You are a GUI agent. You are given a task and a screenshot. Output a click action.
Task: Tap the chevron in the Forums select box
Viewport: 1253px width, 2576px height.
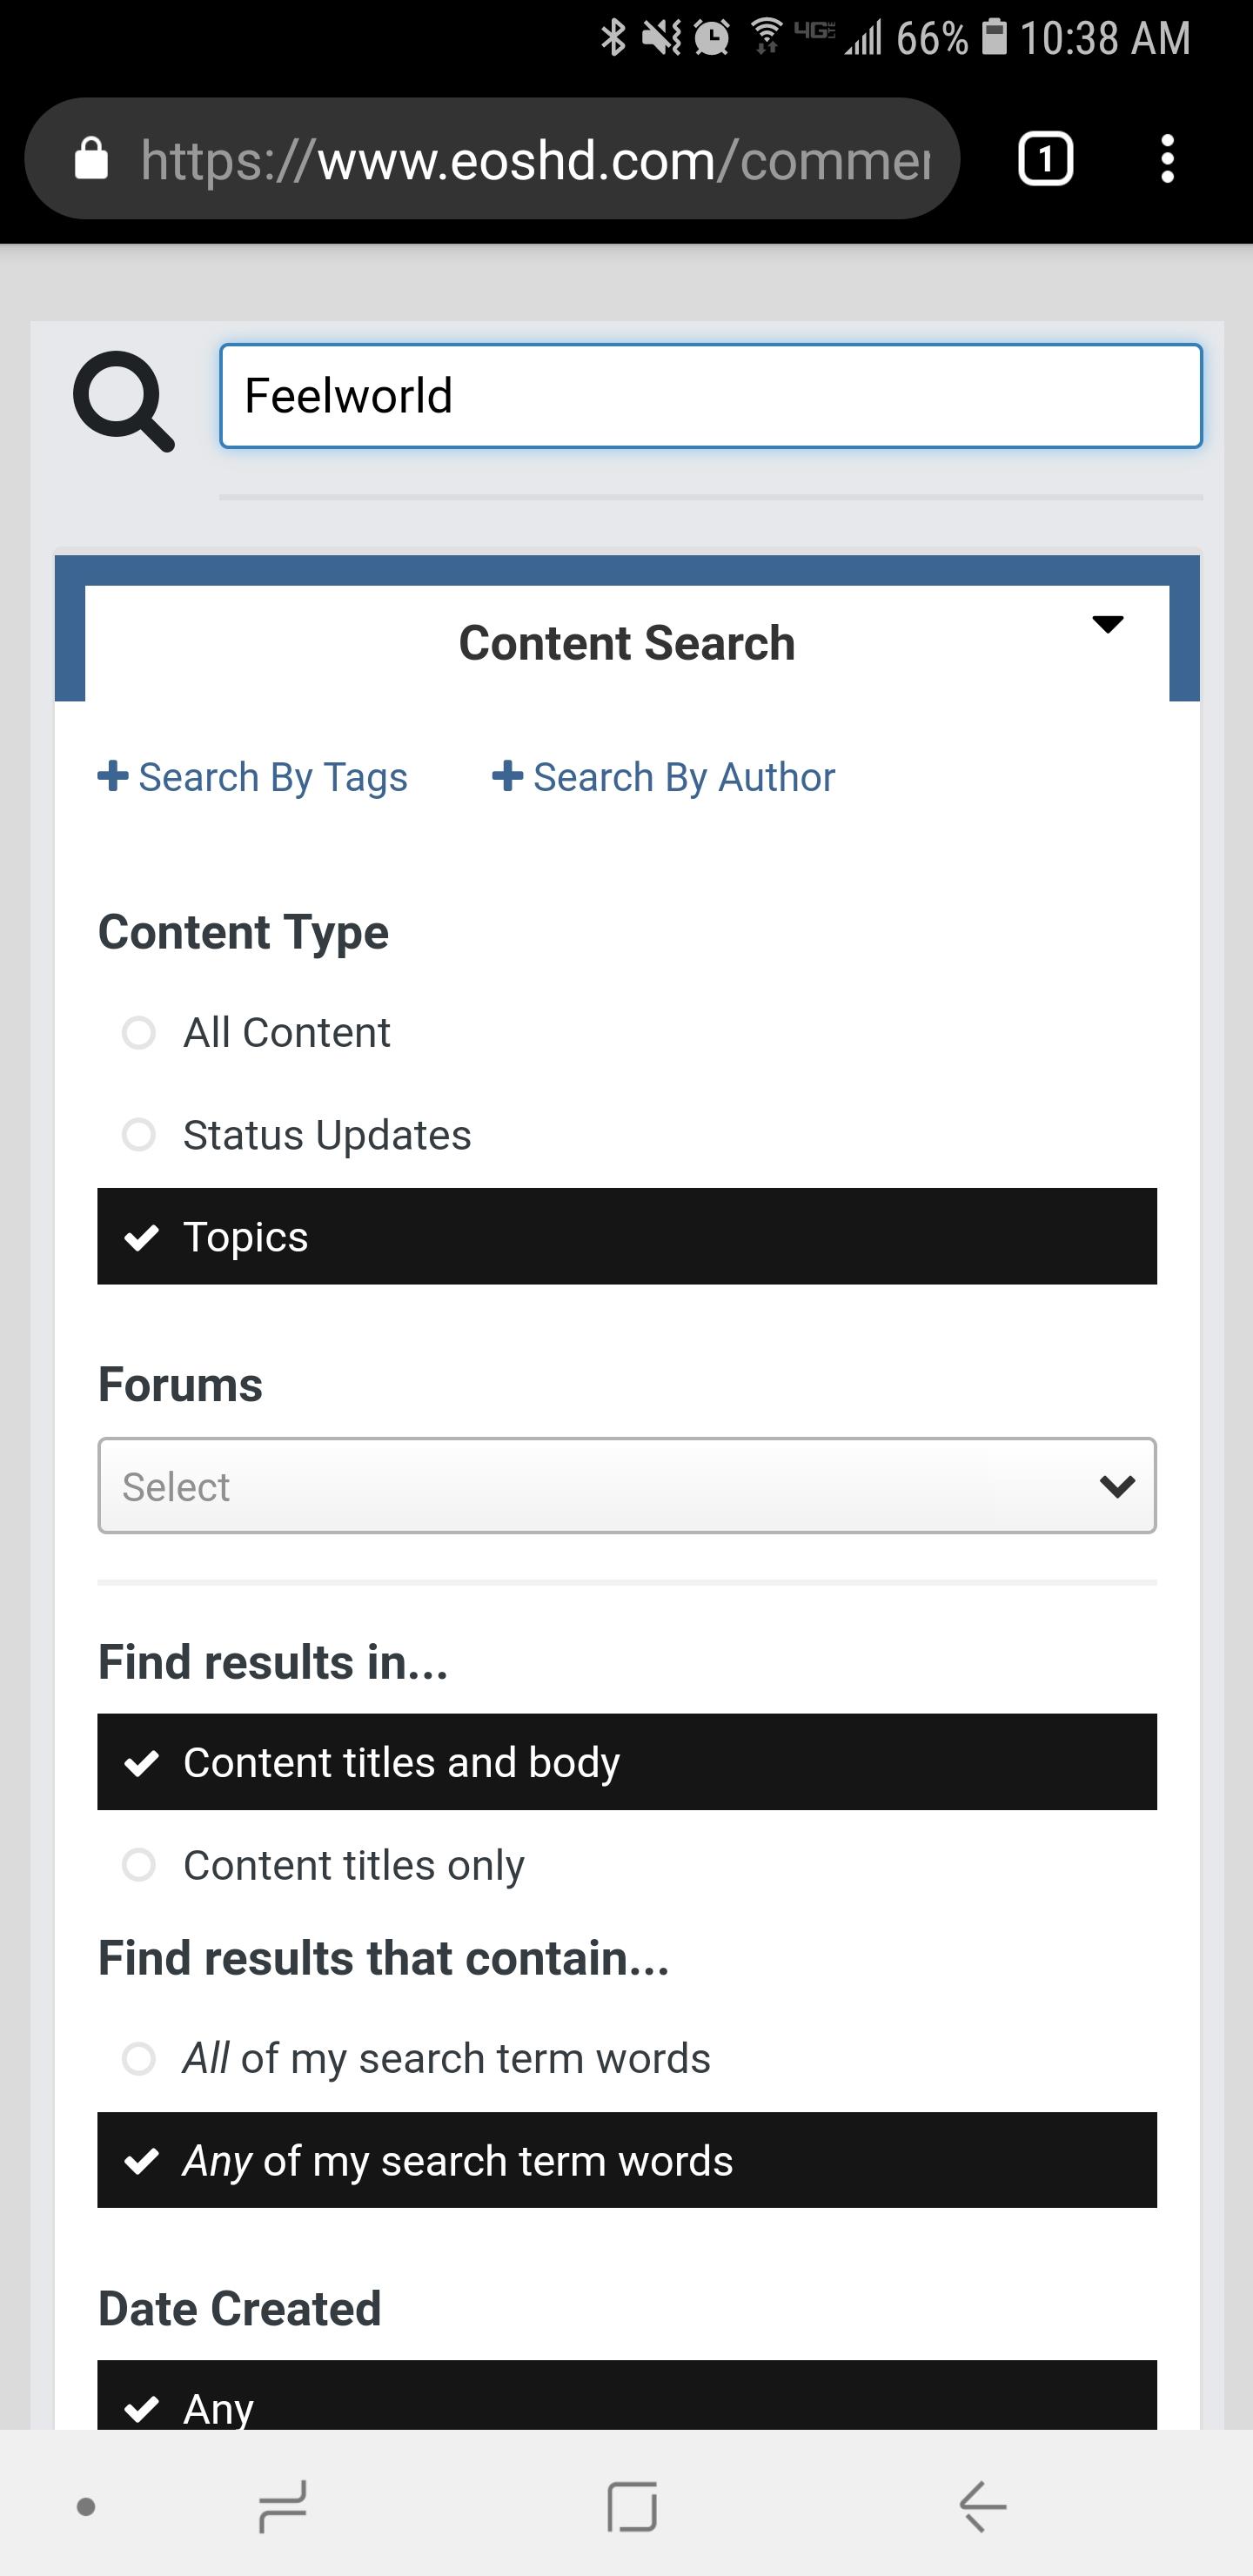click(x=1117, y=1487)
